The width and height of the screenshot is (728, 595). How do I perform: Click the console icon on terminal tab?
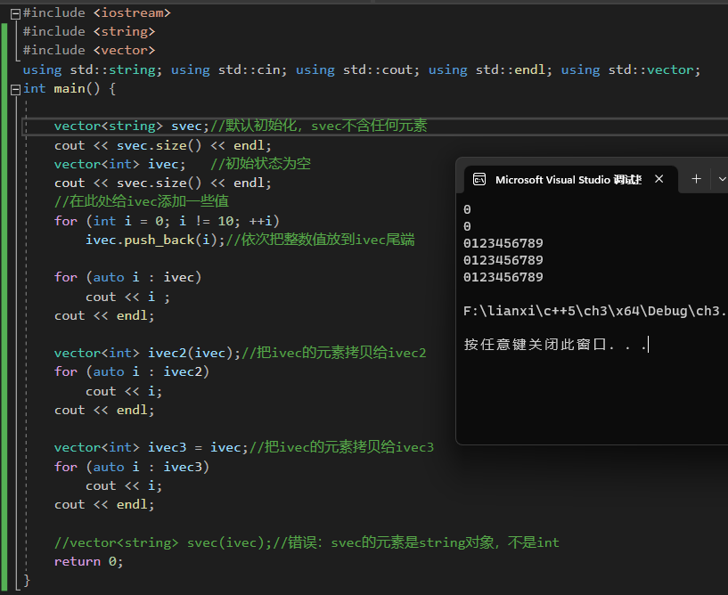pos(479,179)
